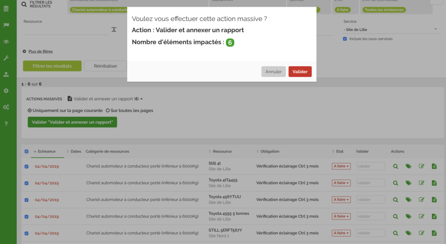The image size is (446, 244).
Task: Toggle the select-all checkbox in table header
Action: (27, 152)
